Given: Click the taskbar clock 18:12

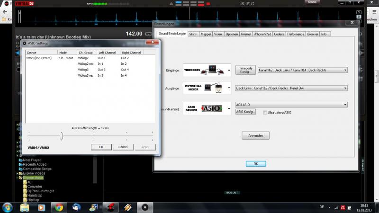Looking at the screenshot, I should point(364,205).
